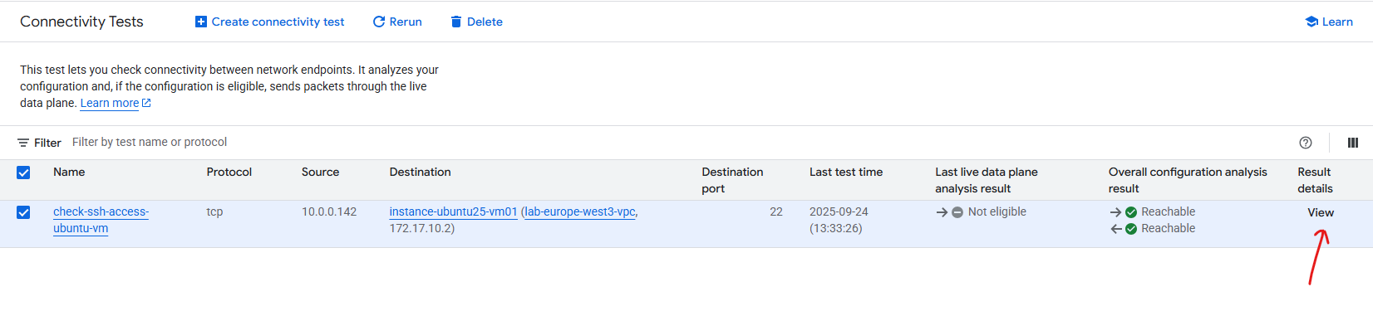The image size is (1373, 316).
Task: Click the Create connectivity test plus icon
Action: tap(200, 22)
